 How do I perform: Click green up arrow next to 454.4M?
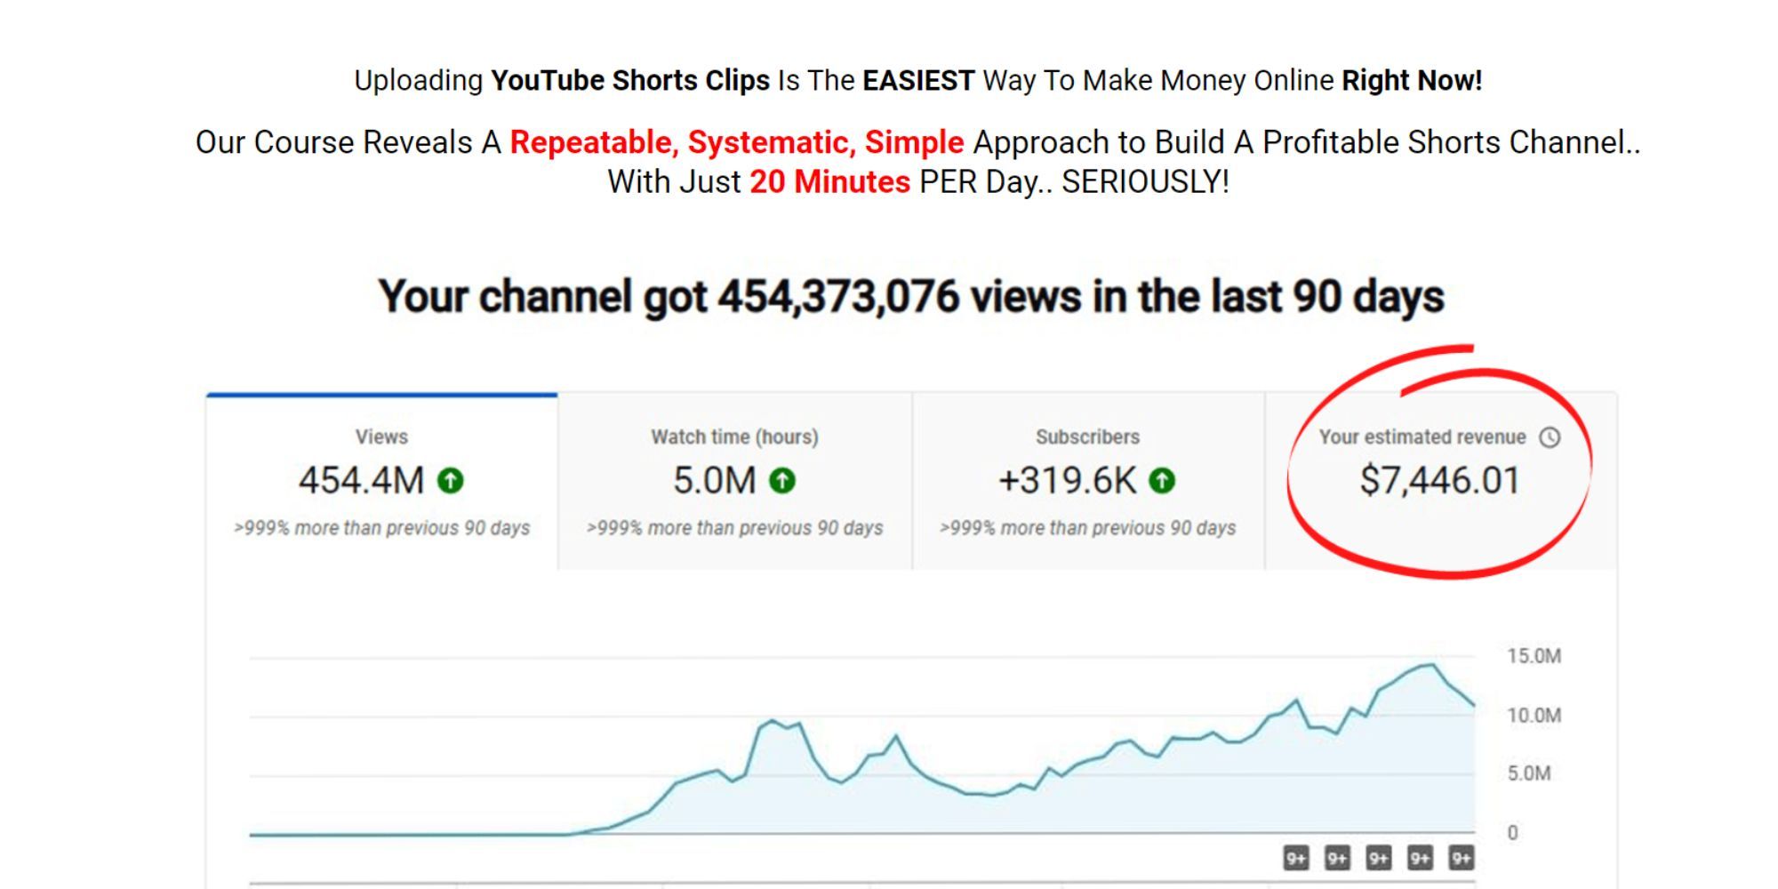click(x=451, y=481)
